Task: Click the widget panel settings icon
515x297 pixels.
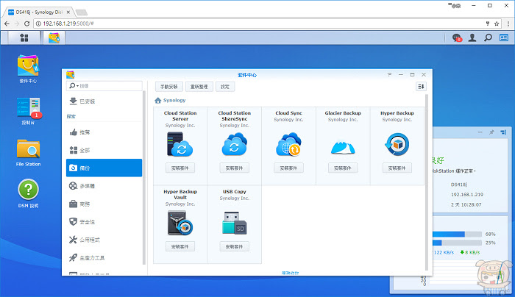Action: pyautogui.click(x=502, y=132)
